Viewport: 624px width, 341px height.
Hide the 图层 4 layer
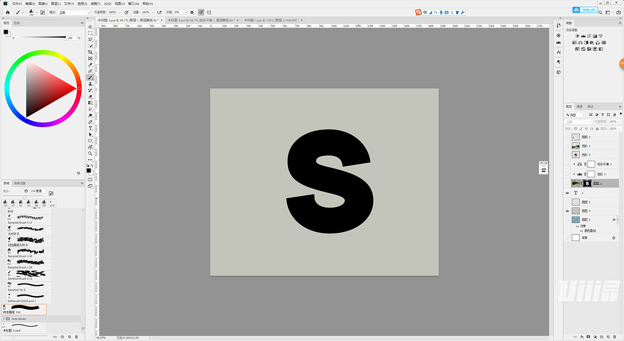point(567,211)
